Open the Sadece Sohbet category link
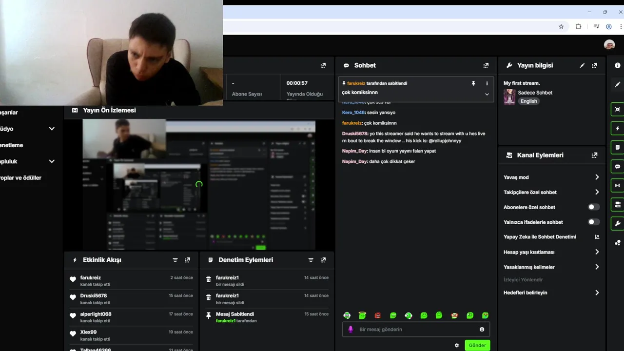This screenshot has height=351, width=624. click(535, 93)
